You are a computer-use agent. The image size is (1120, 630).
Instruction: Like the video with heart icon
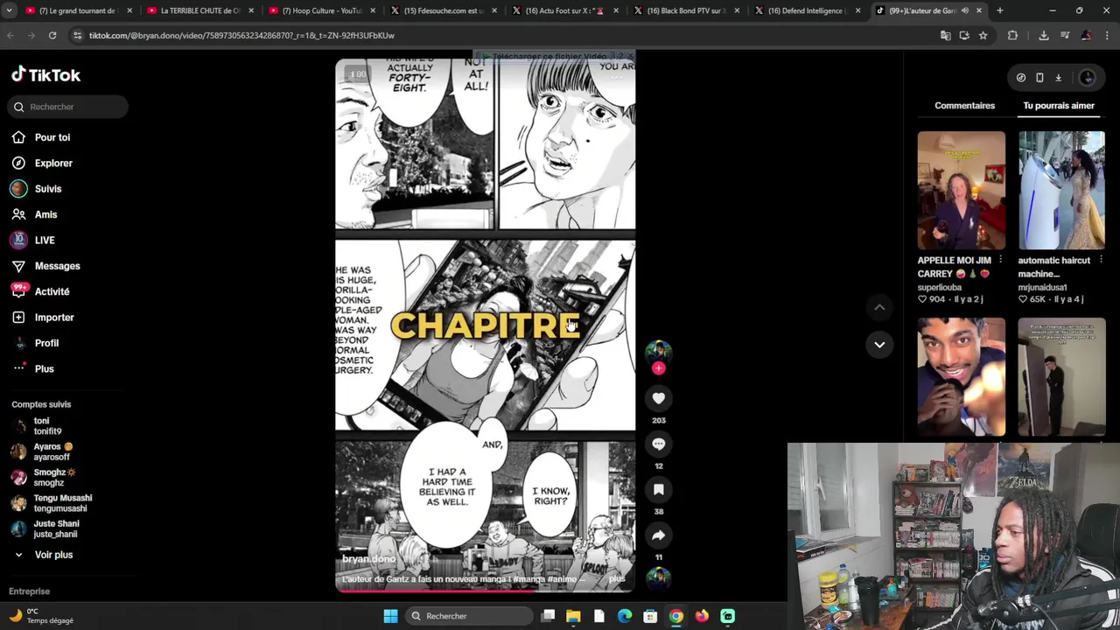pyautogui.click(x=659, y=398)
